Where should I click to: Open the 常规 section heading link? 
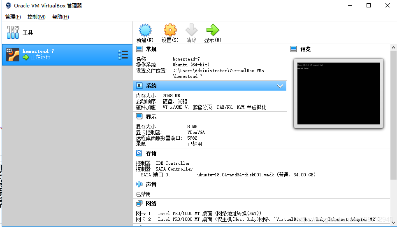click(151, 49)
